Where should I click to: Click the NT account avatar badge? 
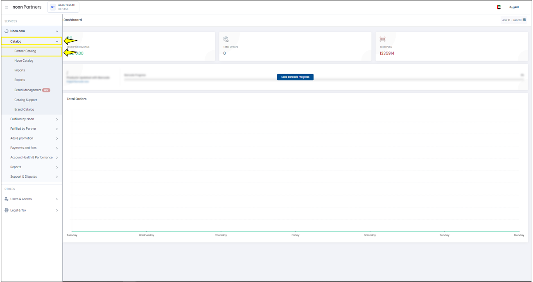point(53,7)
